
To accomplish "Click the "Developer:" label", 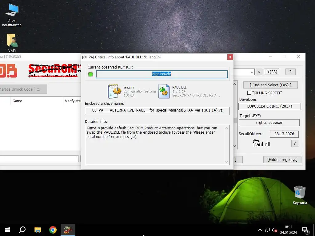I will point(248,100).
